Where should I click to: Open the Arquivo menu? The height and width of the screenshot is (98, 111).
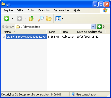[x=8, y=10]
